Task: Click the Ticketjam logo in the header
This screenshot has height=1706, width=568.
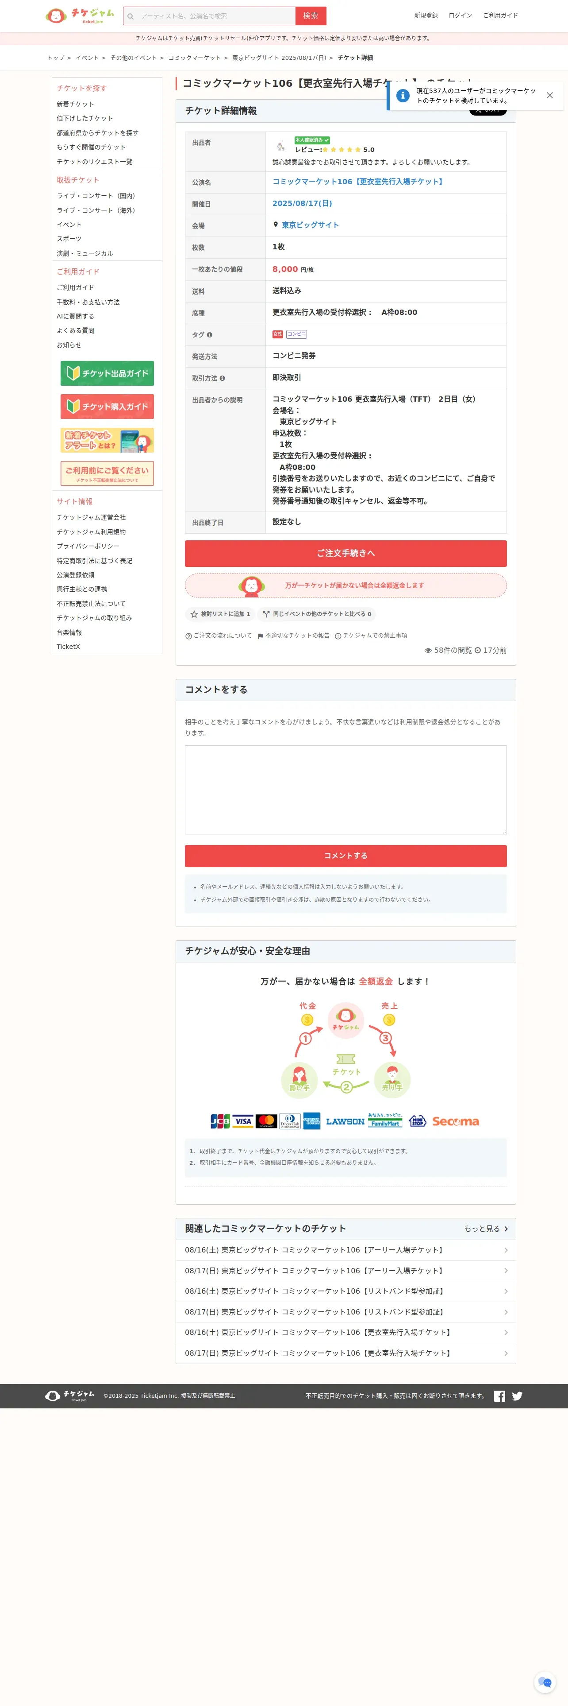Action: point(79,16)
